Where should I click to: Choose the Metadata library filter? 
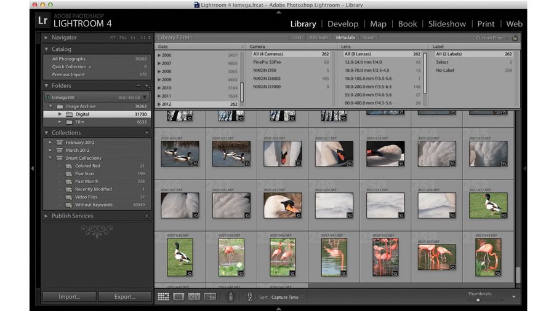(345, 37)
